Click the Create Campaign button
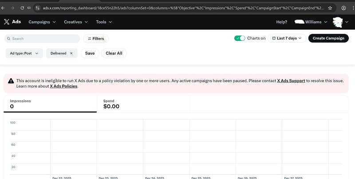The width and height of the screenshot is (355, 179). (328, 38)
